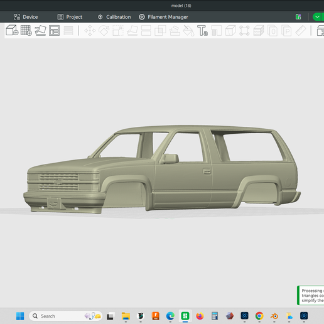Image resolution: width=324 pixels, height=324 pixels.
Task: Click the green Bambu Studio taskbar icon
Action: coord(185,316)
